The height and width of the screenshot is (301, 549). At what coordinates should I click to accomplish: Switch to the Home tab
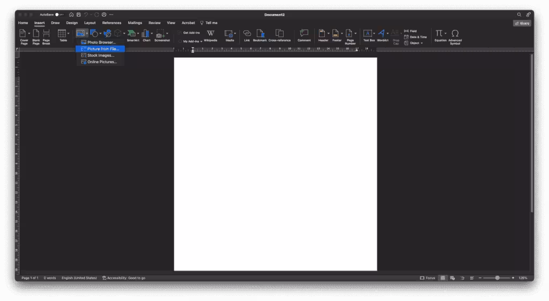click(x=23, y=22)
